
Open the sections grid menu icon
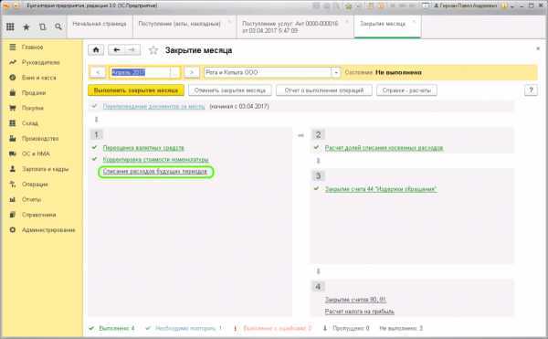(x=10, y=26)
